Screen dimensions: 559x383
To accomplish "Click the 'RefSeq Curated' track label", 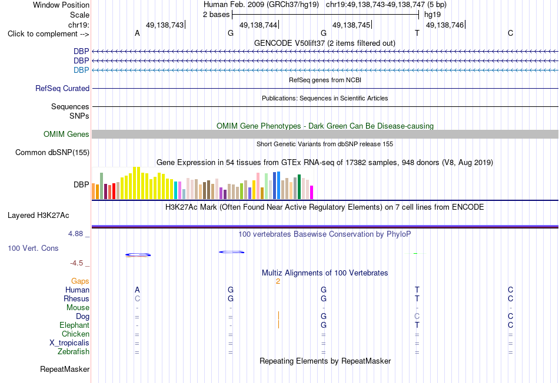I will [62, 88].
